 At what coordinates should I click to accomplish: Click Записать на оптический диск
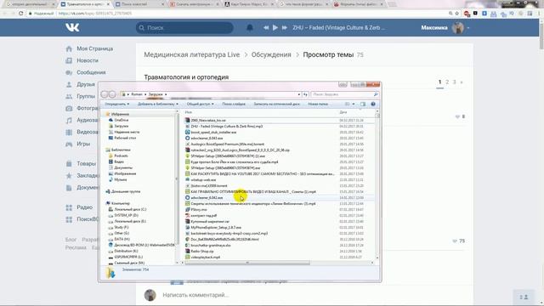[x=276, y=104]
